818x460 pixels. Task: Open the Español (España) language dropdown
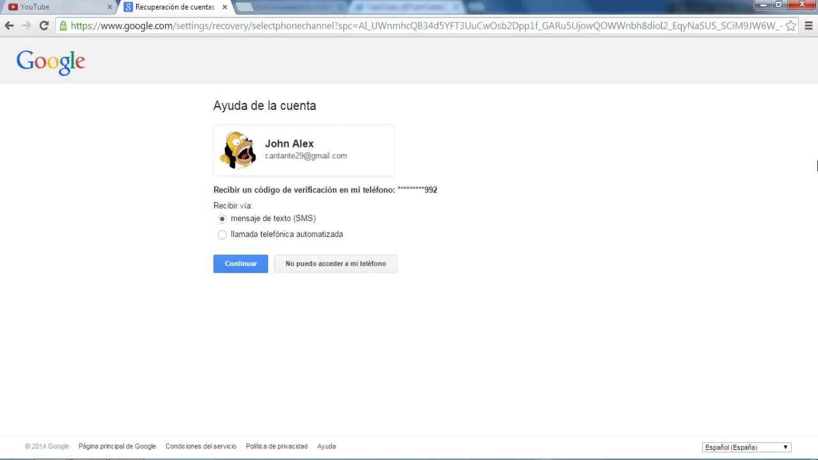pyautogui.click(x=746, y=447)
